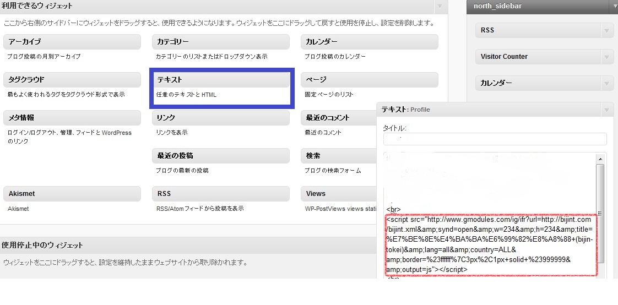Select the RSS widget in available widgets
This screenshot has height=305, width=618.
pos(221,194)
